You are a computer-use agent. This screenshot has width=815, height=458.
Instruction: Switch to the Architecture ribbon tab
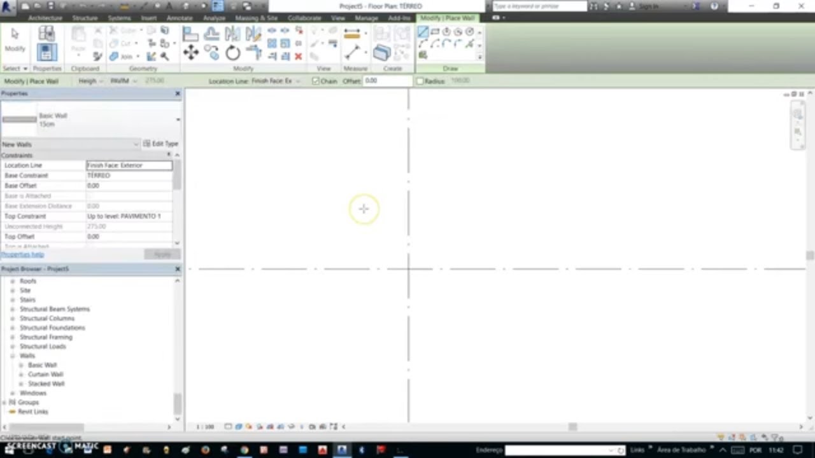coord(45,18)
